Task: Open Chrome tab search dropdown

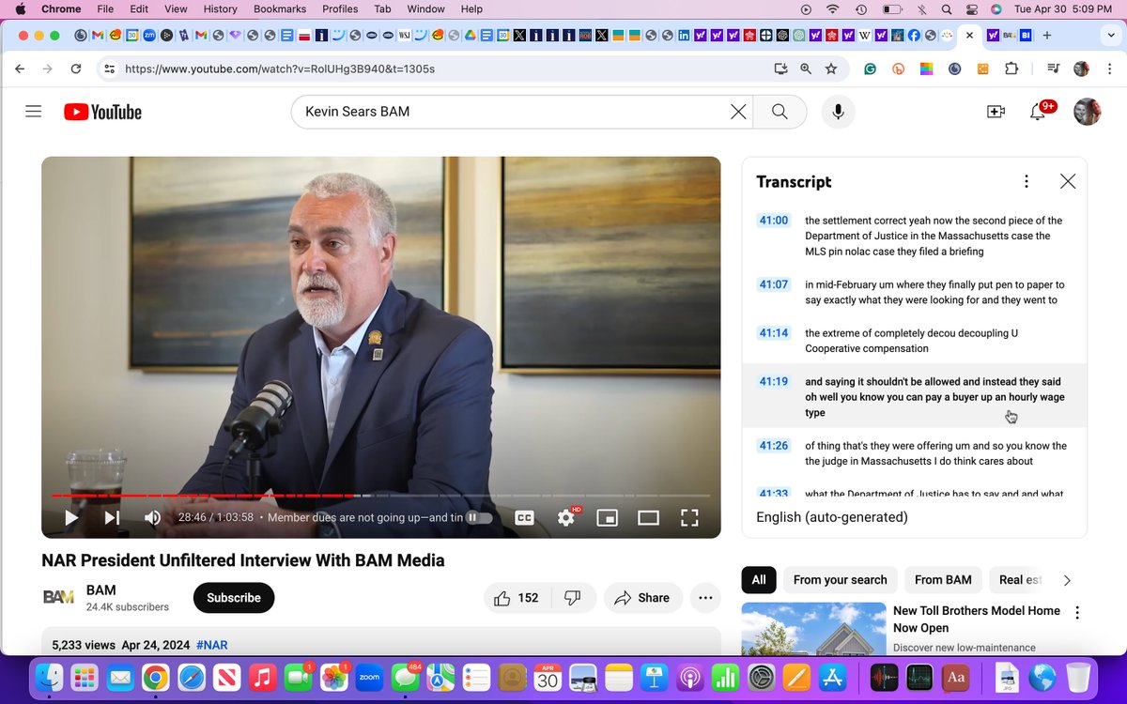Action: point(1111,36)
